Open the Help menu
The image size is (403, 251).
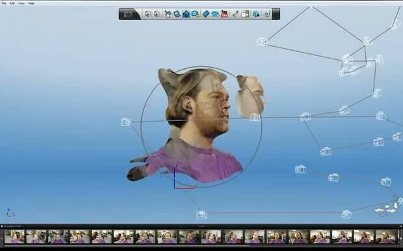[x=31, y=3]
